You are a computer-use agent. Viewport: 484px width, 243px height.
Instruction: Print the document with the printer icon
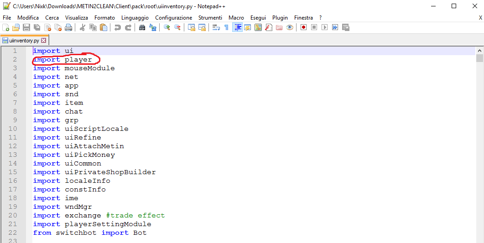(68, 27)
